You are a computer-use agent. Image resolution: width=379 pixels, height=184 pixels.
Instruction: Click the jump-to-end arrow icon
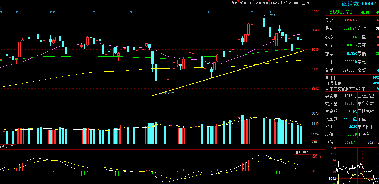[308, 3]
